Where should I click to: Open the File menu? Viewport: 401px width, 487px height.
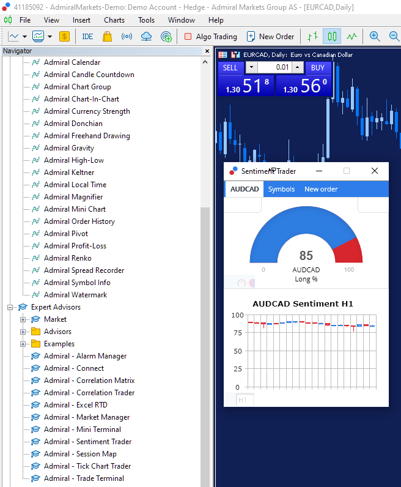pos(25,20)
